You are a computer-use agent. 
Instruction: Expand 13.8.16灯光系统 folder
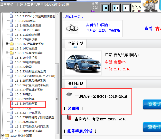[7, 48]
